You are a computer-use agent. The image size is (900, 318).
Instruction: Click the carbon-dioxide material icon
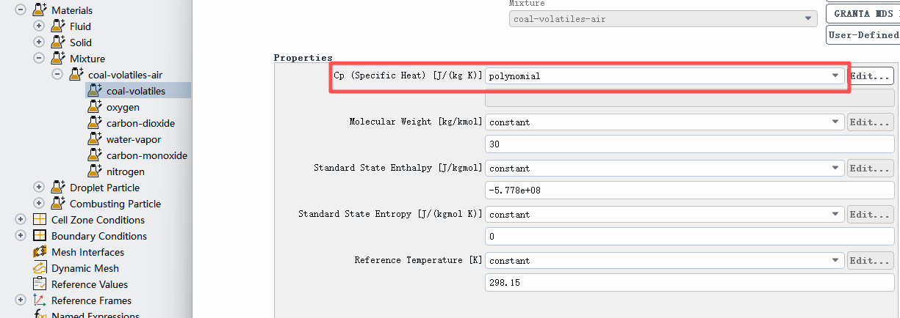[x=94, y=122]
